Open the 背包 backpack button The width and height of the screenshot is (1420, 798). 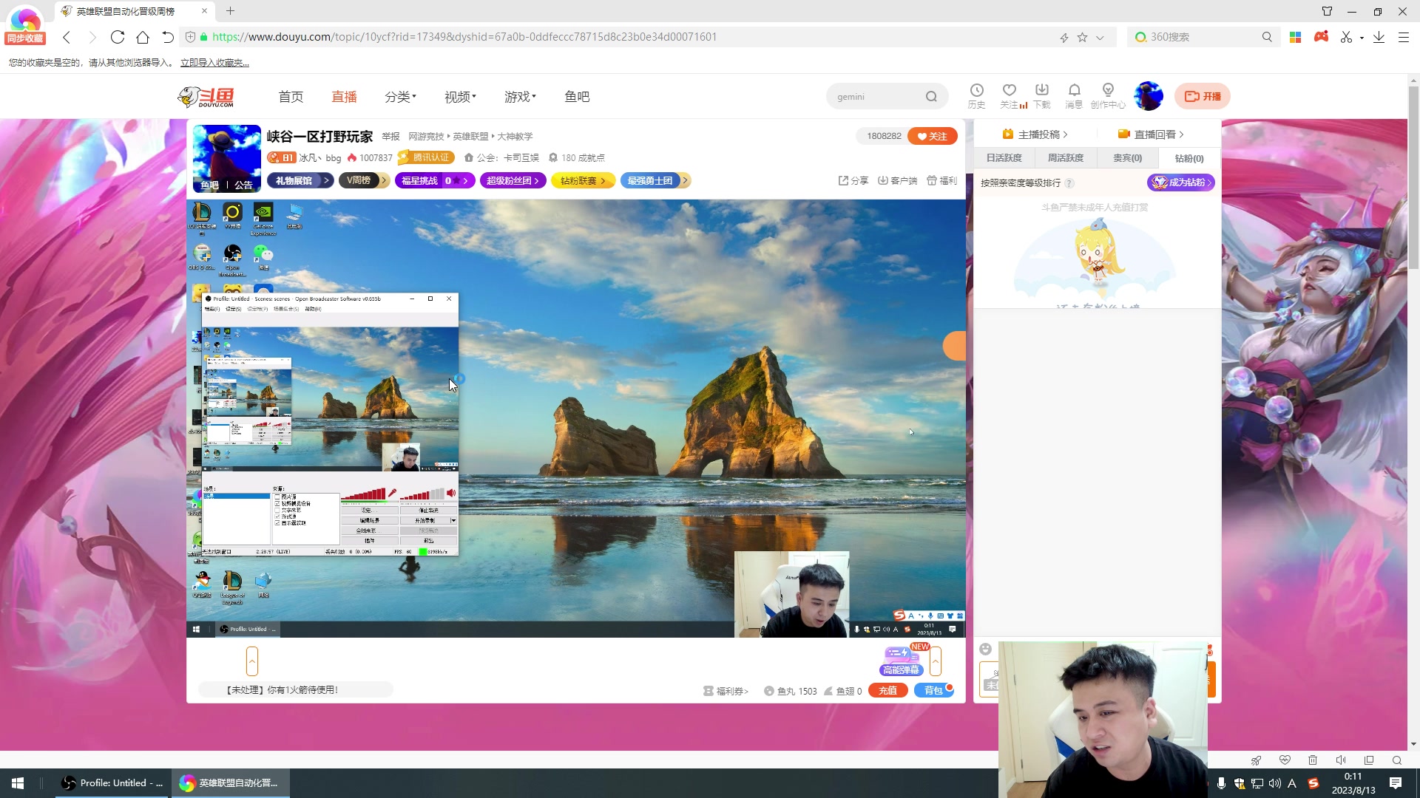pyautogui.click(x=934, y=690)
